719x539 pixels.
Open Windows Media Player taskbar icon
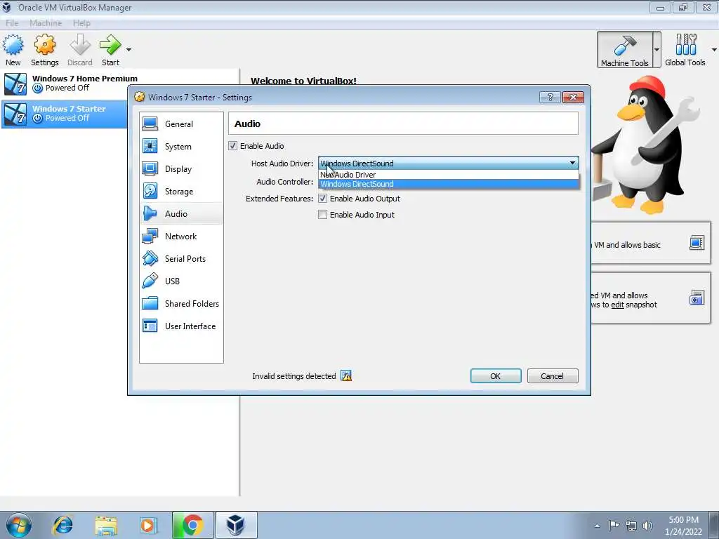[147, 525]
